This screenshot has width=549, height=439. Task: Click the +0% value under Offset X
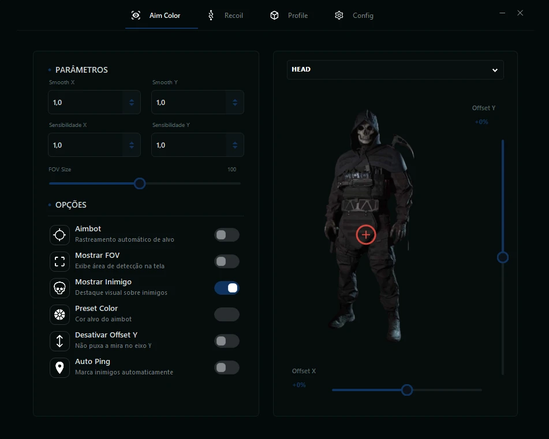pyautogui.click(x=299, y=385)
